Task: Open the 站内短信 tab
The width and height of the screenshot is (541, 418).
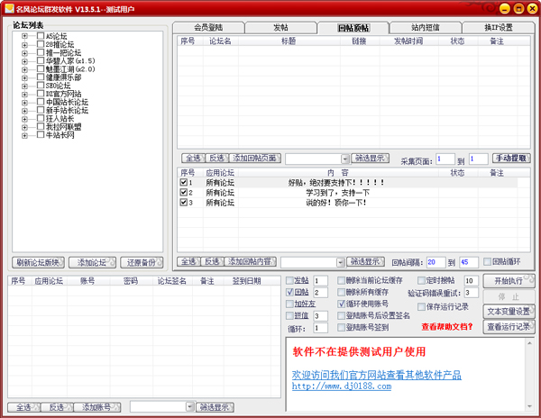Action: (426, 28)
